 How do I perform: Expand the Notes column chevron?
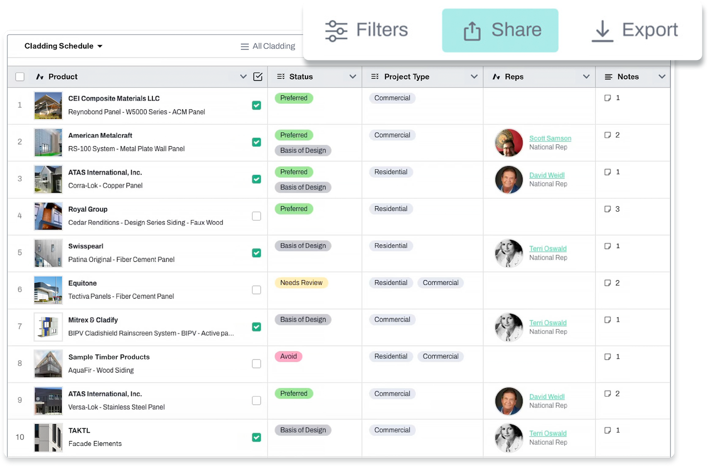point(662,77)
